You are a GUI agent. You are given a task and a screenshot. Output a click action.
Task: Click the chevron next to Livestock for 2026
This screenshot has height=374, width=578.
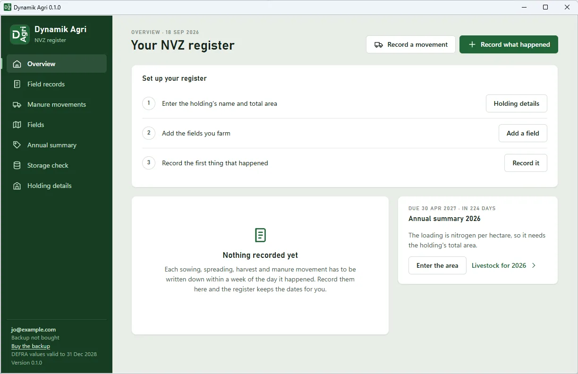[x=534, y=265]
